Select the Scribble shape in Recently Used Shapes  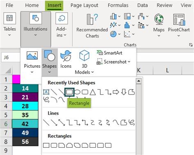click(46, 100)
